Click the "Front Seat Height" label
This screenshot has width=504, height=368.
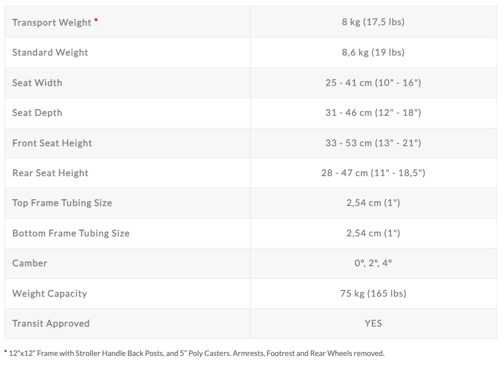coord(52,143)
